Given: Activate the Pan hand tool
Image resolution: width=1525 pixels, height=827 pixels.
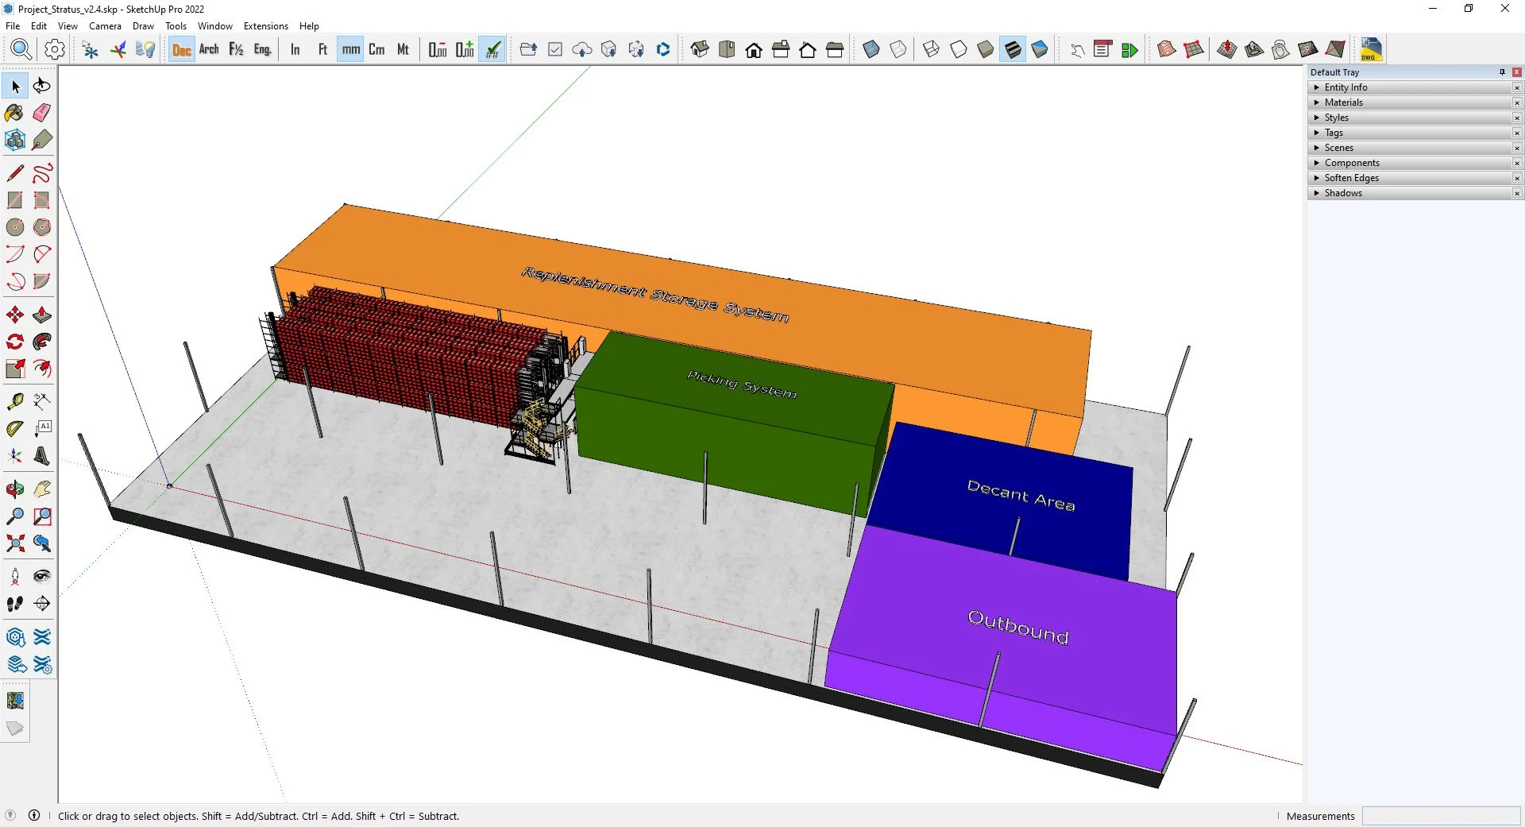Looking at the screenshot, I should pos(42,489).
